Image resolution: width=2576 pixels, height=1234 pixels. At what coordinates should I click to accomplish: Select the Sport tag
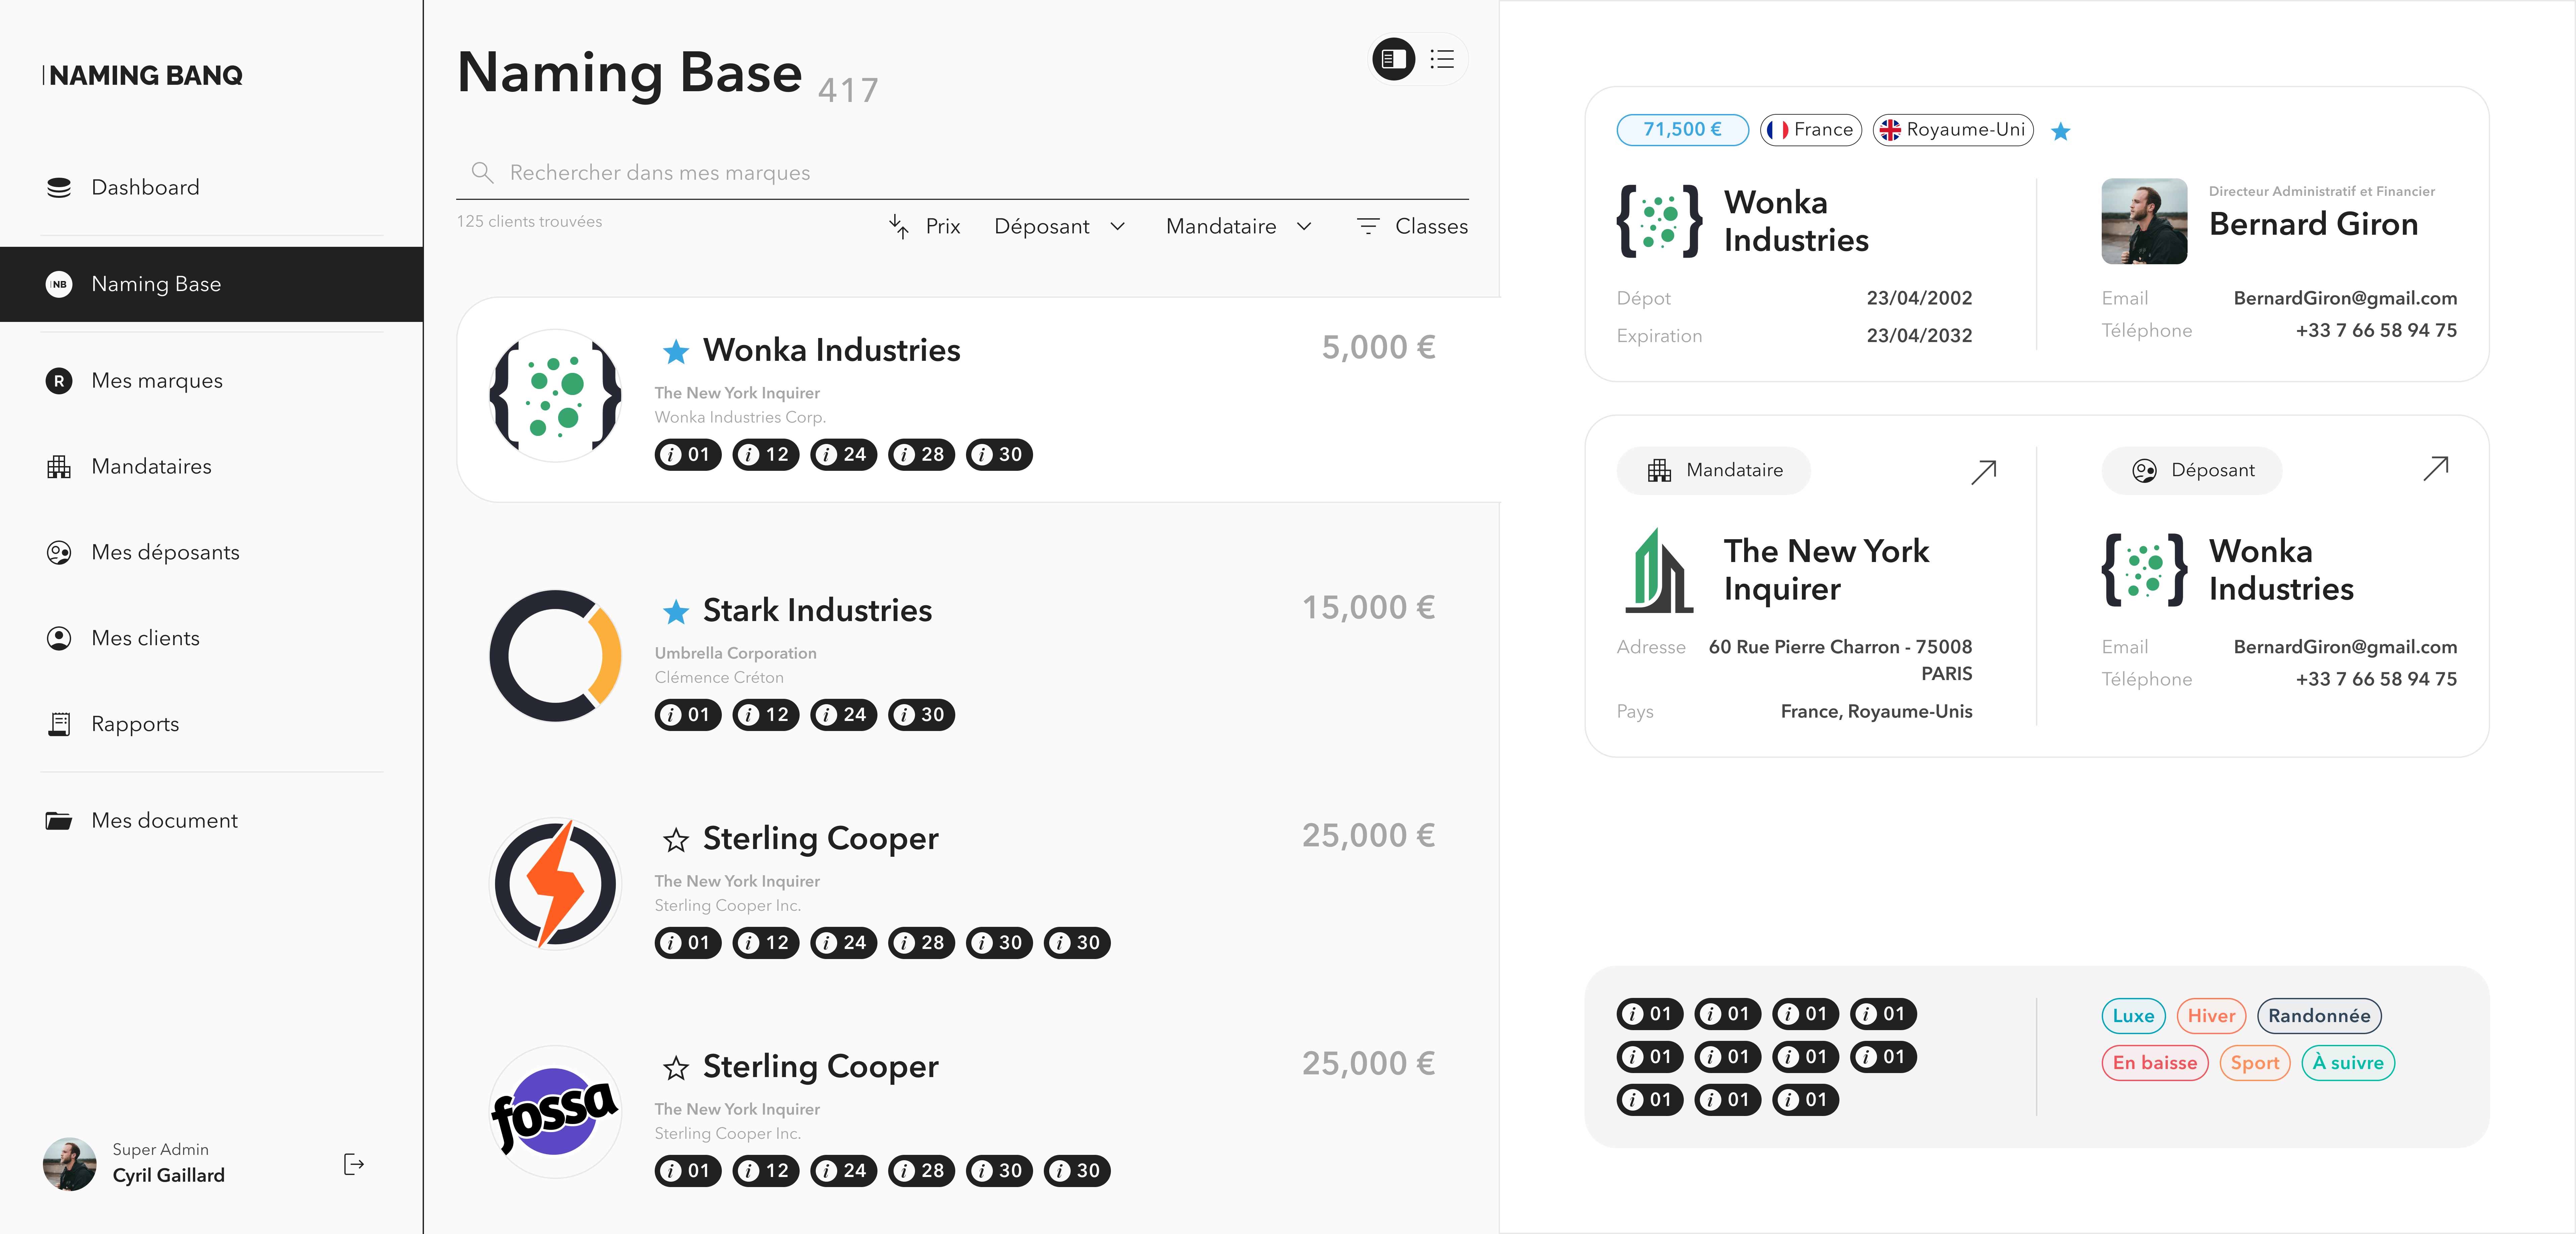2255,1063
